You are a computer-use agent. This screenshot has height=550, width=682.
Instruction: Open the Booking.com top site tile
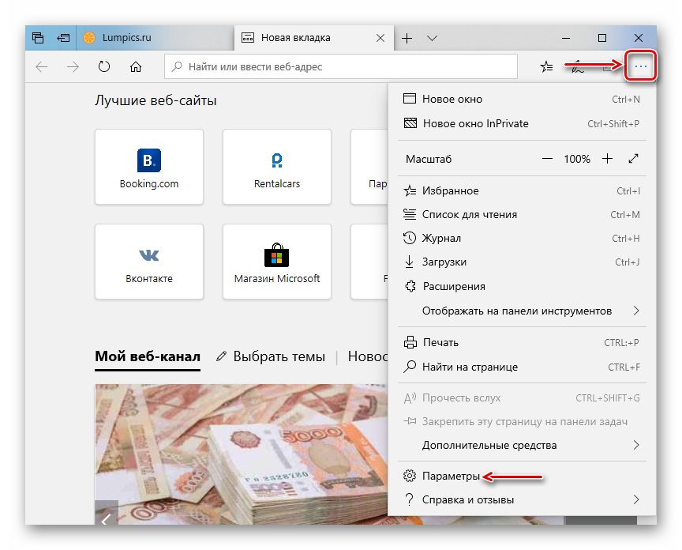(149, 167)
